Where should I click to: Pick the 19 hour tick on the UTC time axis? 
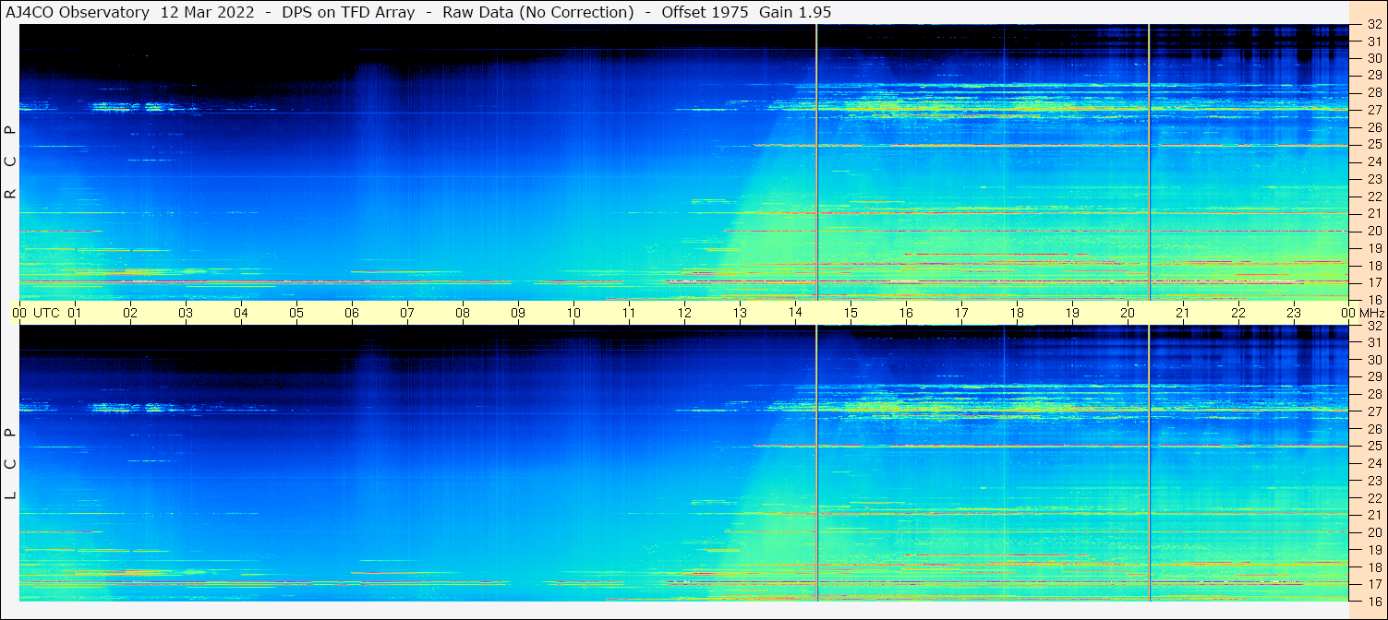1072,313
